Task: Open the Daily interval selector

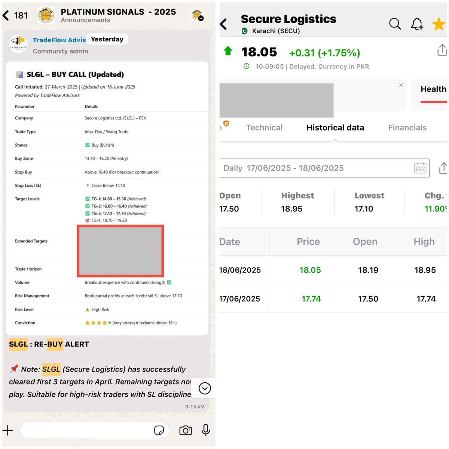Action: click(x=233, y=168)
